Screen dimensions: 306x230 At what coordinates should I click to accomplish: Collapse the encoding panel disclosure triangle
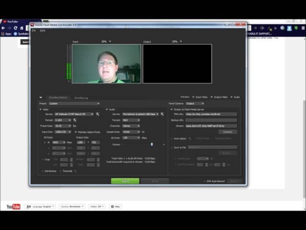41,97
